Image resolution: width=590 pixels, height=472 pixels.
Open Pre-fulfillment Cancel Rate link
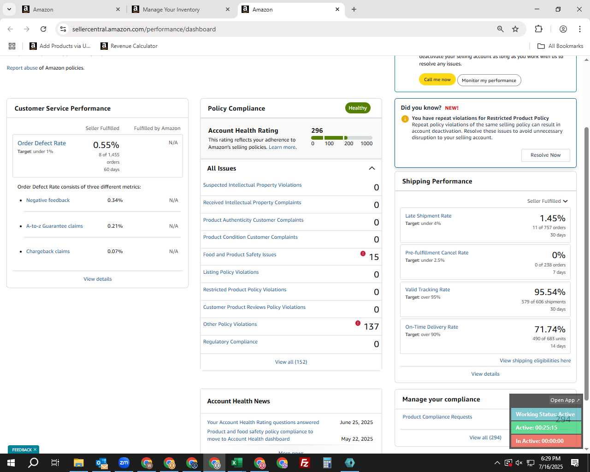point(437,253)
